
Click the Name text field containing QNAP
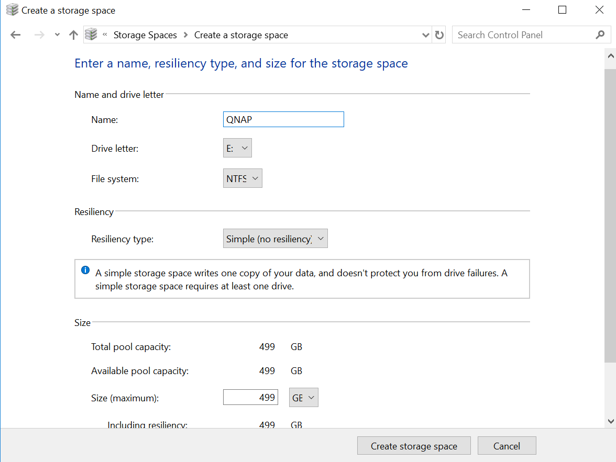pyautogui.click(x=283, y=119)
